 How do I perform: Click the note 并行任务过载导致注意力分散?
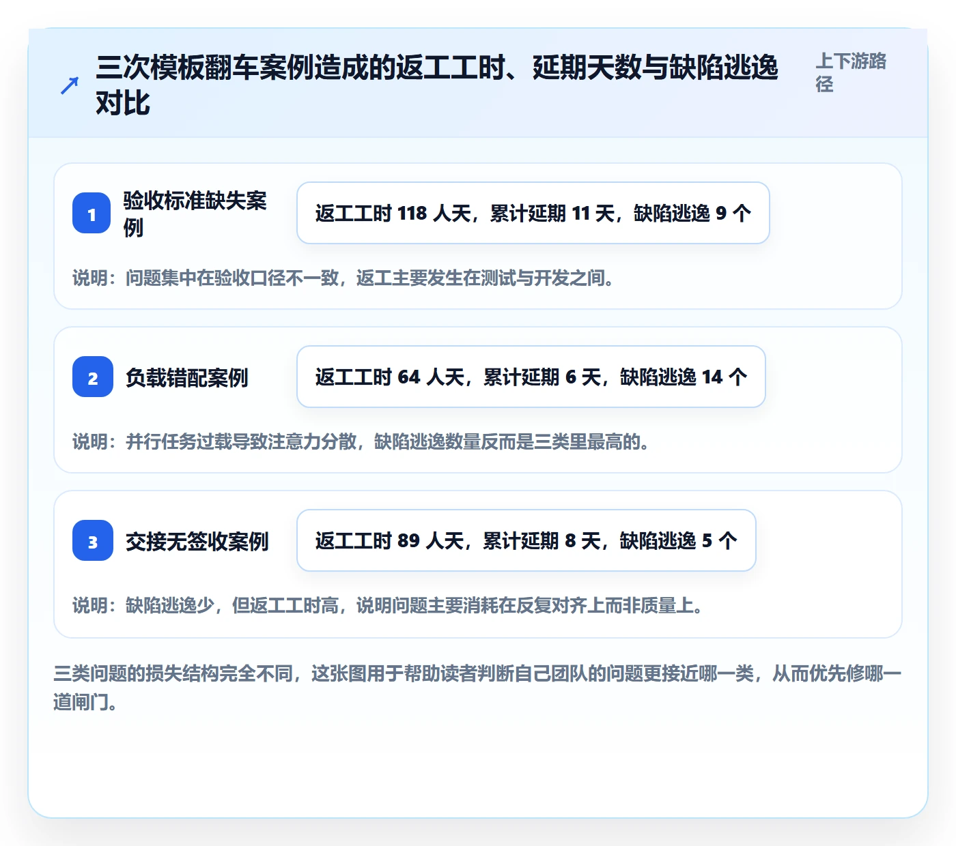pyautogui.click(x=361, y=441)
